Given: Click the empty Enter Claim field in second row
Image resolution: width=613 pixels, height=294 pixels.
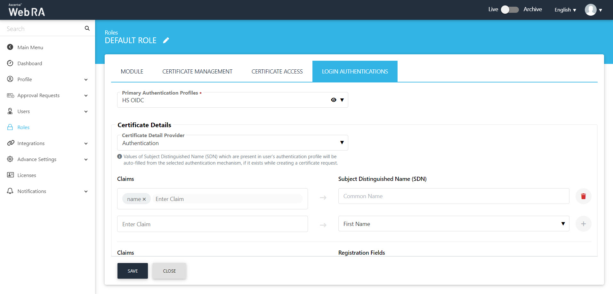Looking at the screenshot, I should pos(212,224).
